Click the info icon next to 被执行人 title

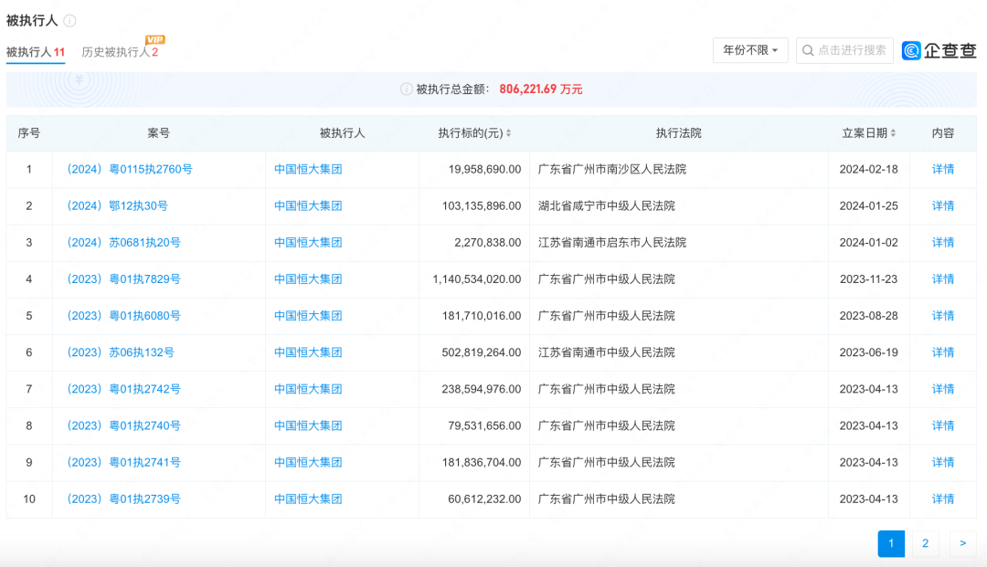70,20
